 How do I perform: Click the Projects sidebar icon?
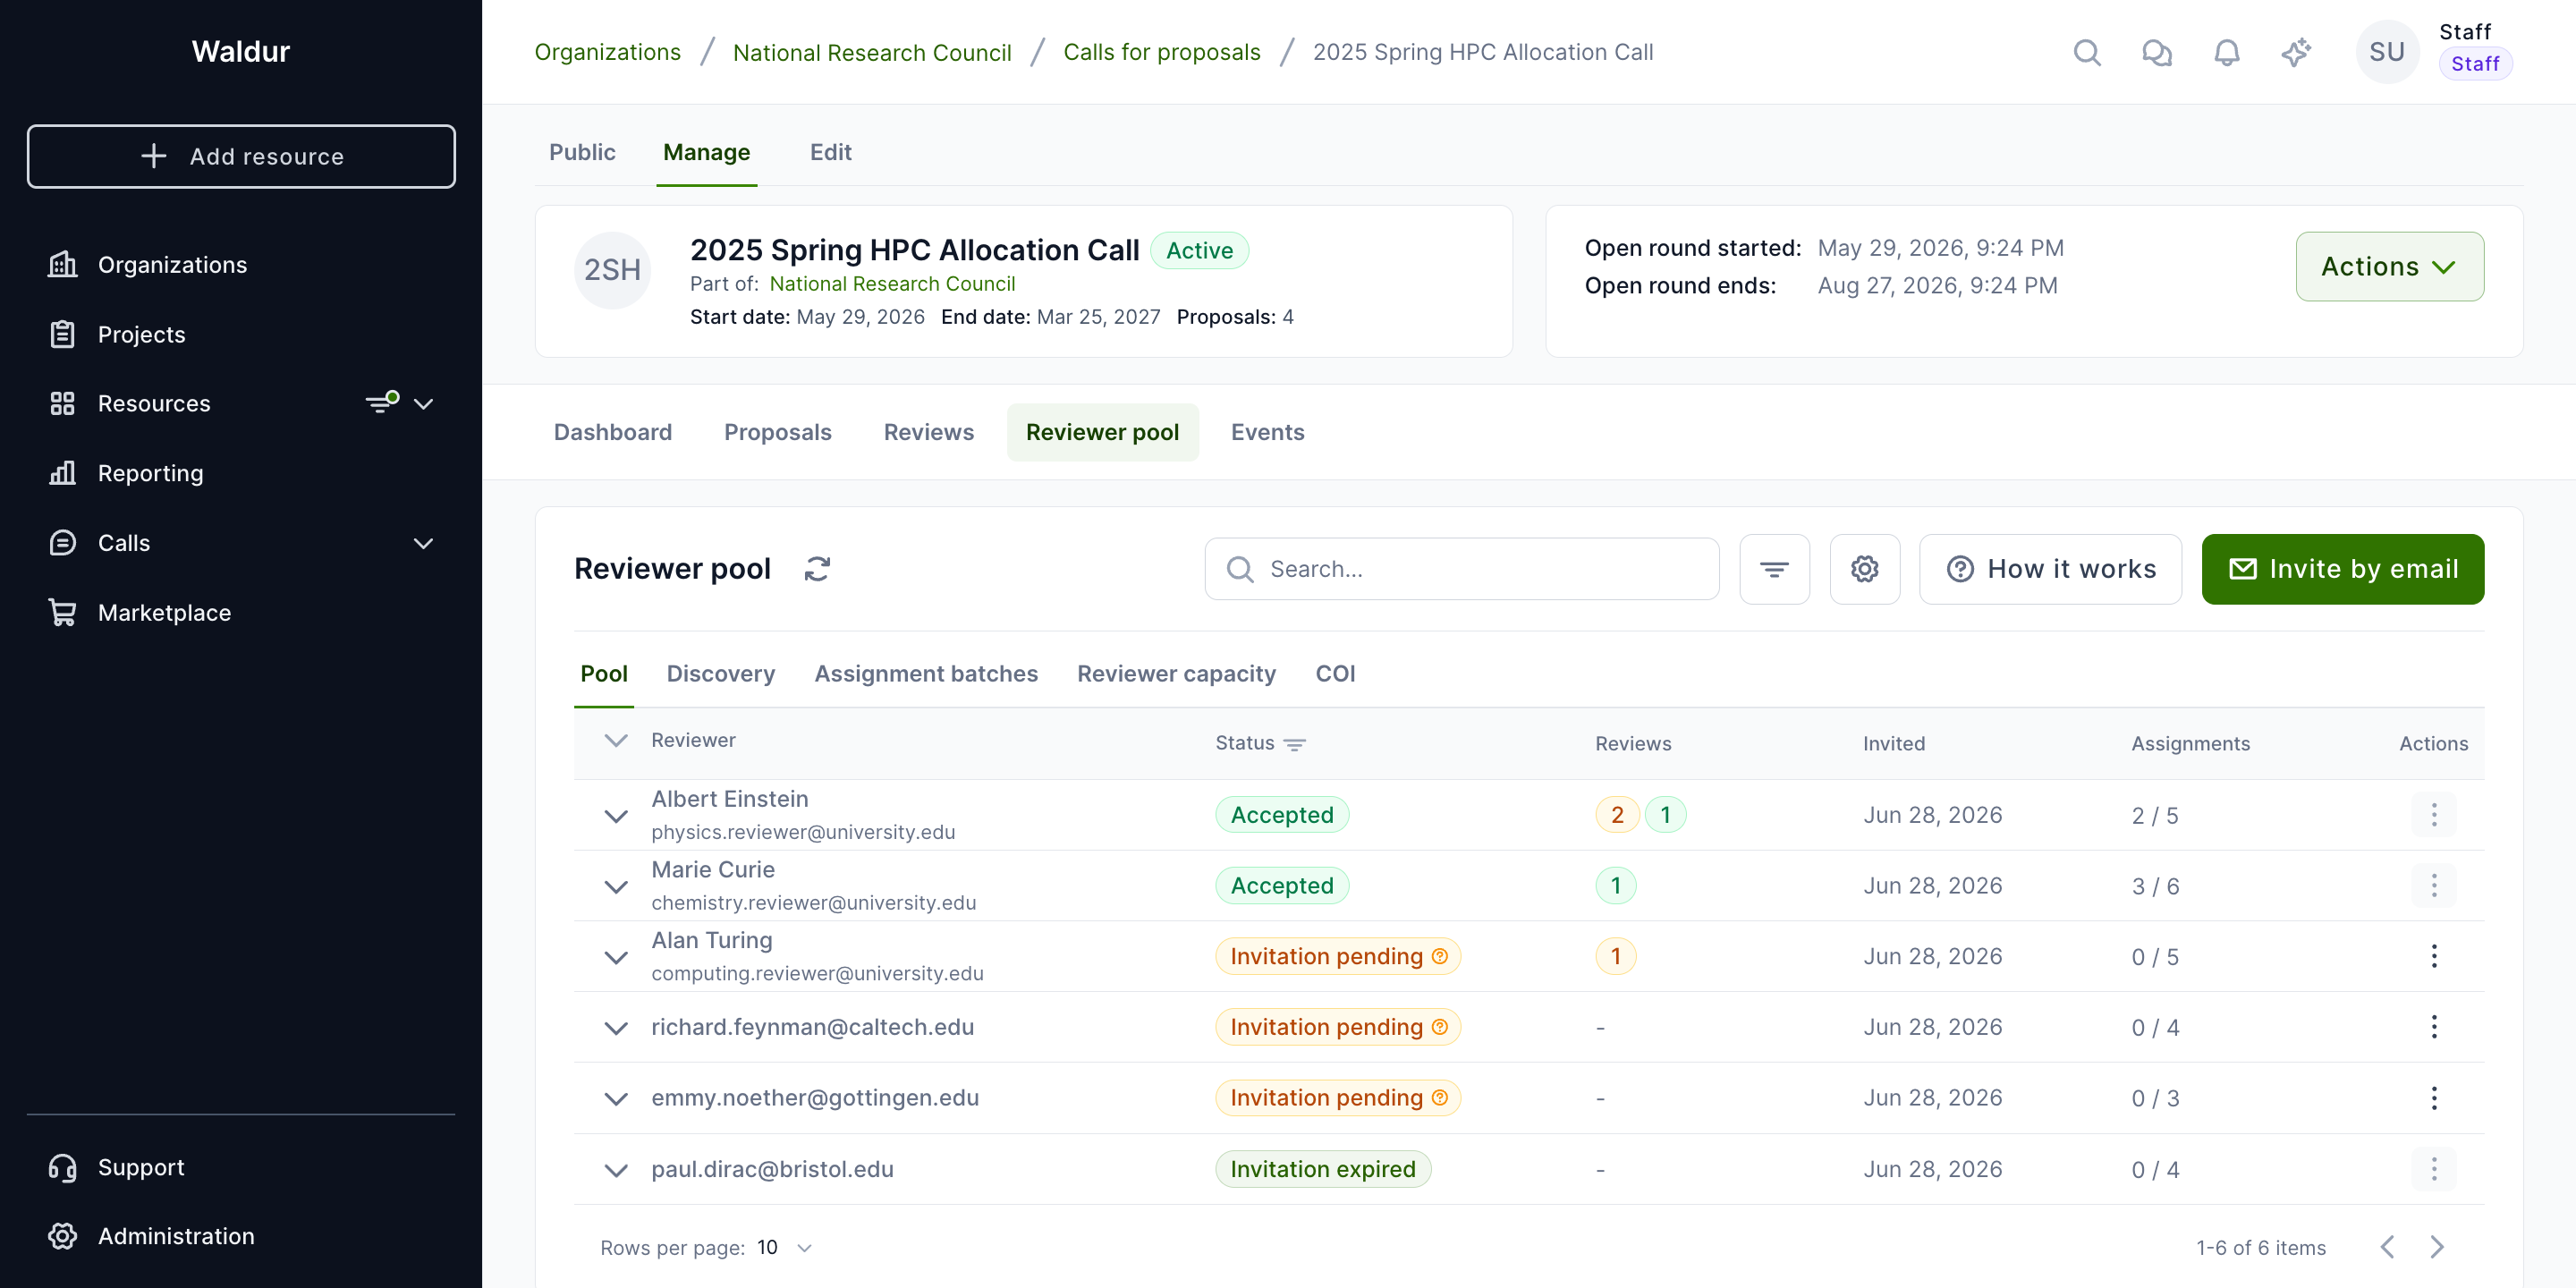(63, 334)
